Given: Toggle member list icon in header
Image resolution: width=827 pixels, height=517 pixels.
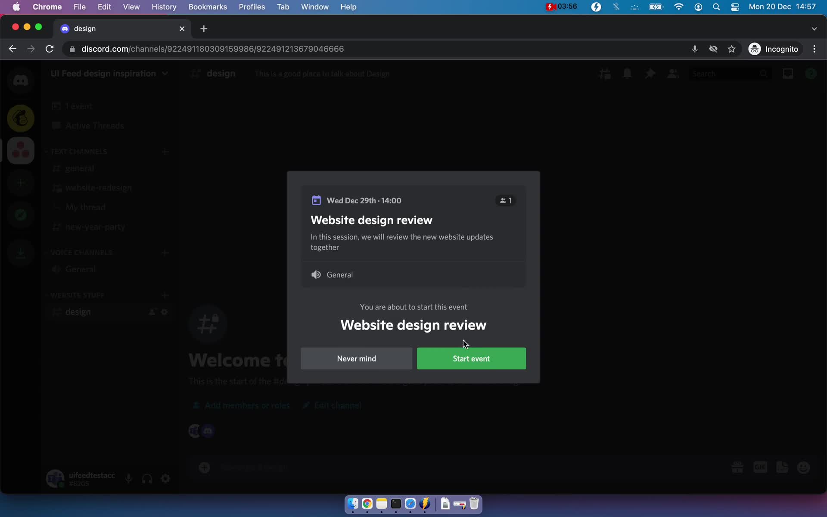Looking at the screenshot, I should 672,74.
